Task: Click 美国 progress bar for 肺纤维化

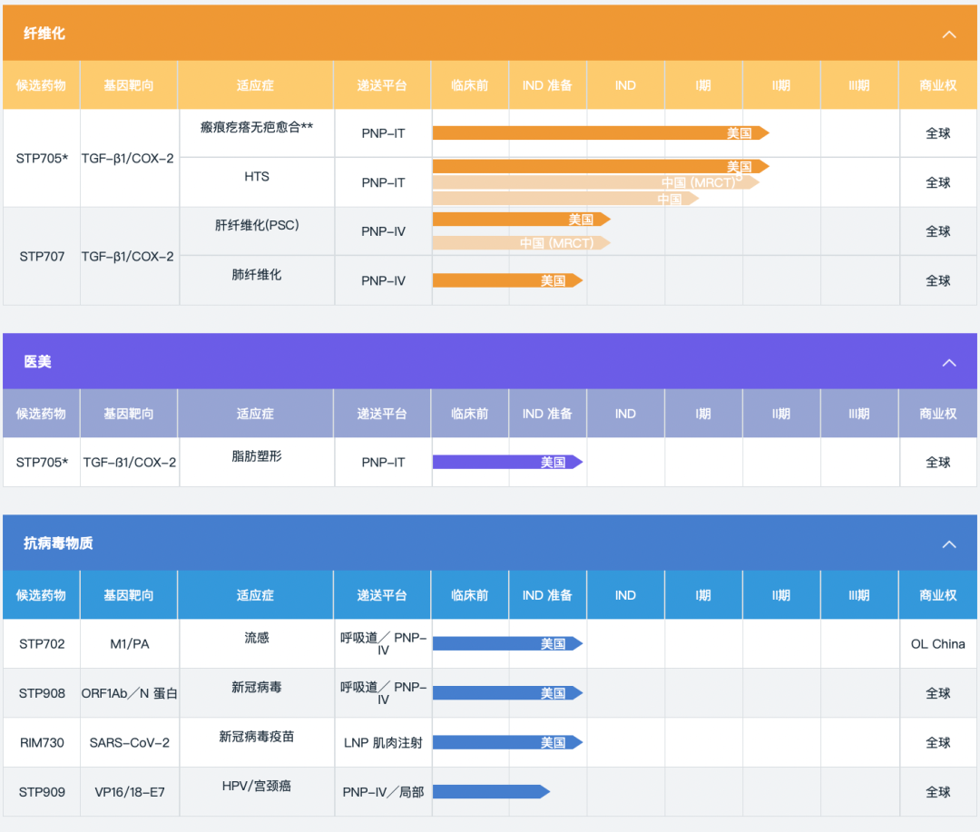Action: 507,280
